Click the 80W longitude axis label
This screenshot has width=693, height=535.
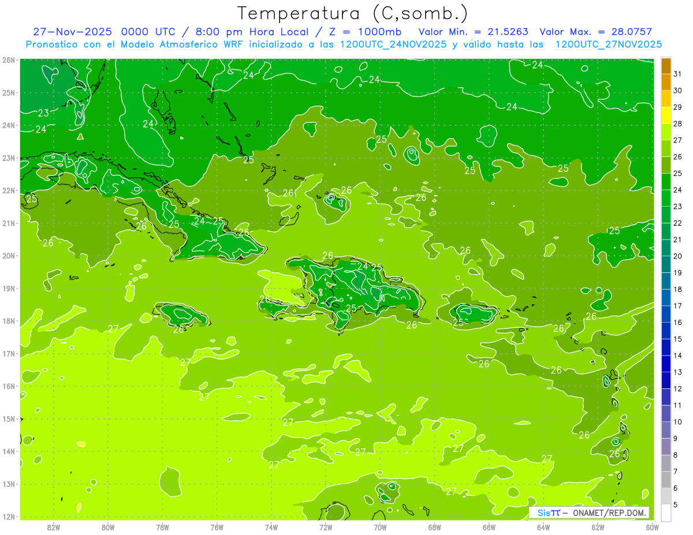pyautogui.click(x=107, y=527)
